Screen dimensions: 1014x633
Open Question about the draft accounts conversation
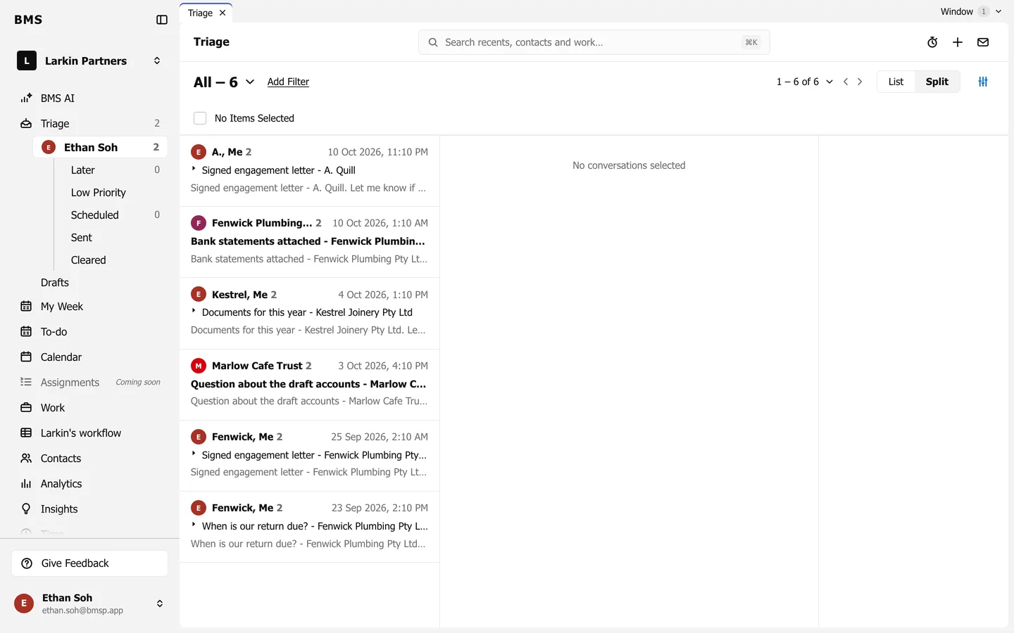pyautogui.click(x=310, y=384)
